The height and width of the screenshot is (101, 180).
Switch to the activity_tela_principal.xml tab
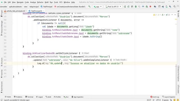(16, 11)
